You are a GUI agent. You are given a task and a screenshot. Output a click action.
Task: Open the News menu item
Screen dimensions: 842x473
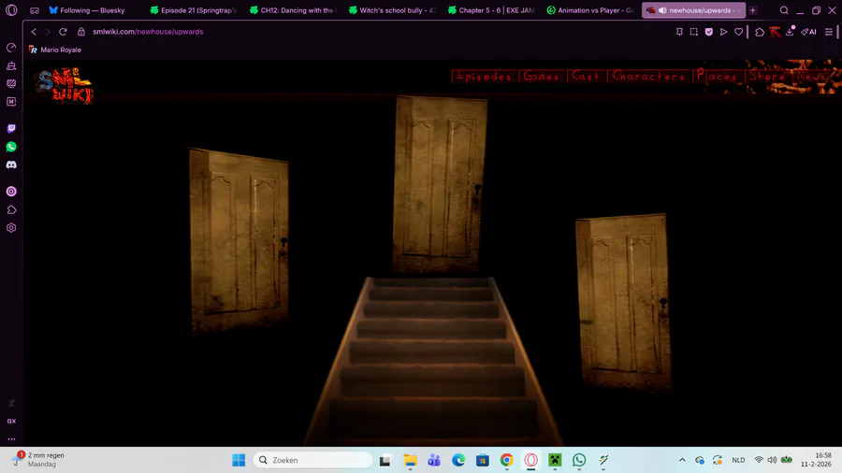(x=811, y=76)
